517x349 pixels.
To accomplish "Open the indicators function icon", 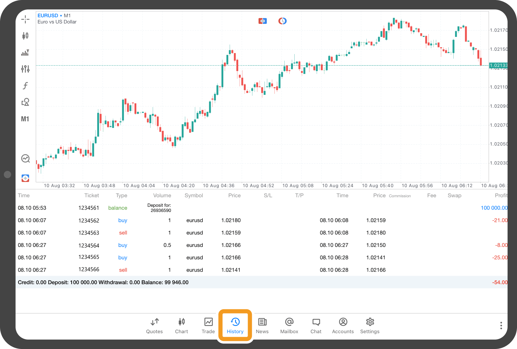I will (25, 85).
